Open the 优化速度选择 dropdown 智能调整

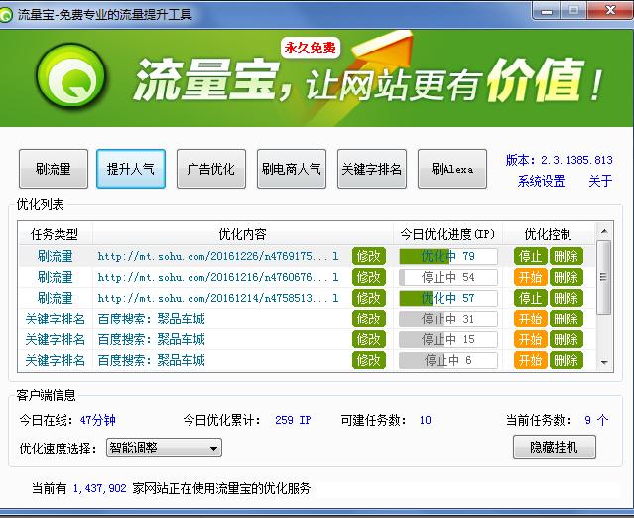click(164, 448)
